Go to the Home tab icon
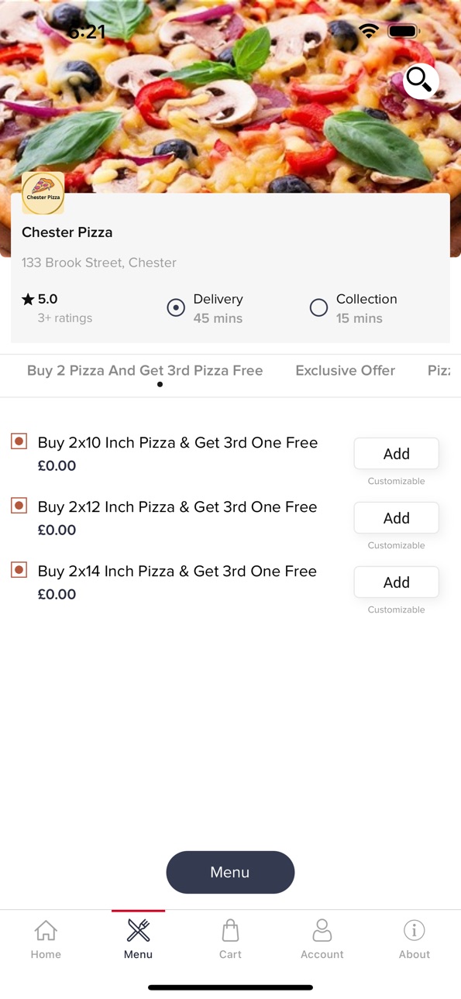 coord(46,930)
